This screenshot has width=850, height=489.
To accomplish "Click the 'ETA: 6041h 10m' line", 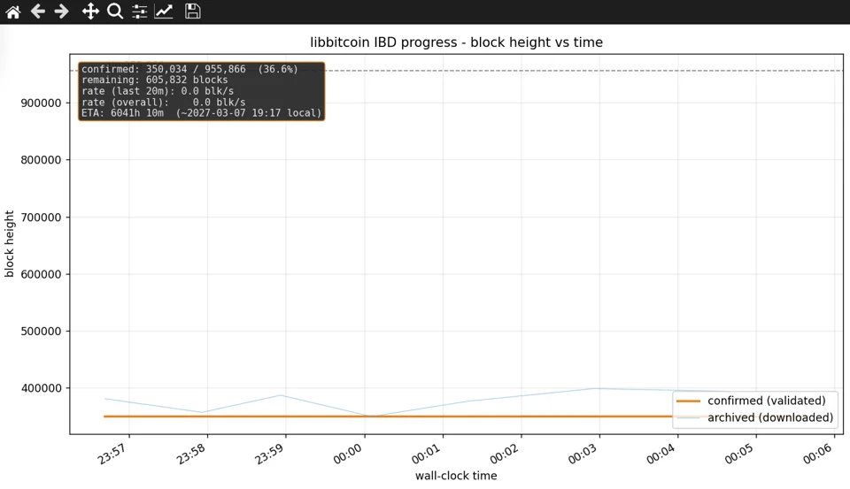I will pos(202,113).
